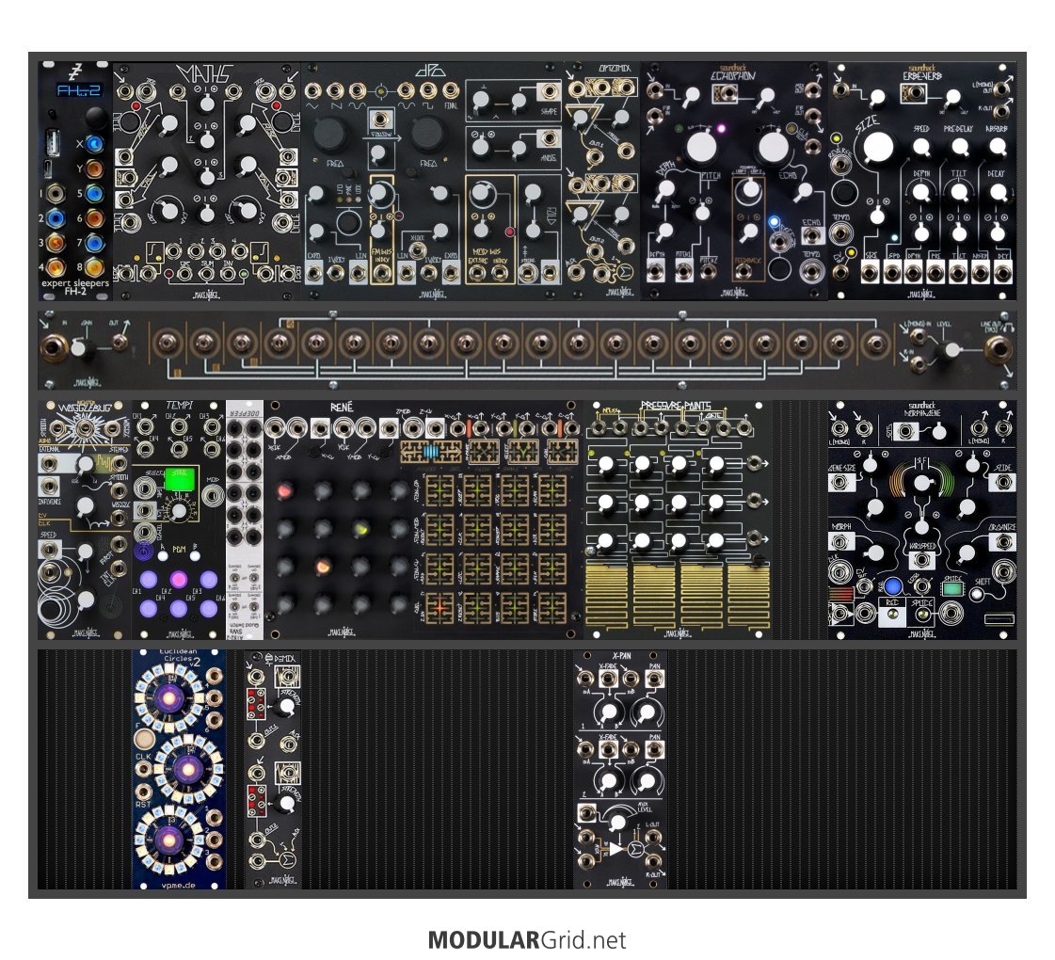Click the left Cycle button on Maths
Screen dimensions: 1055x960
click(129, 121)
